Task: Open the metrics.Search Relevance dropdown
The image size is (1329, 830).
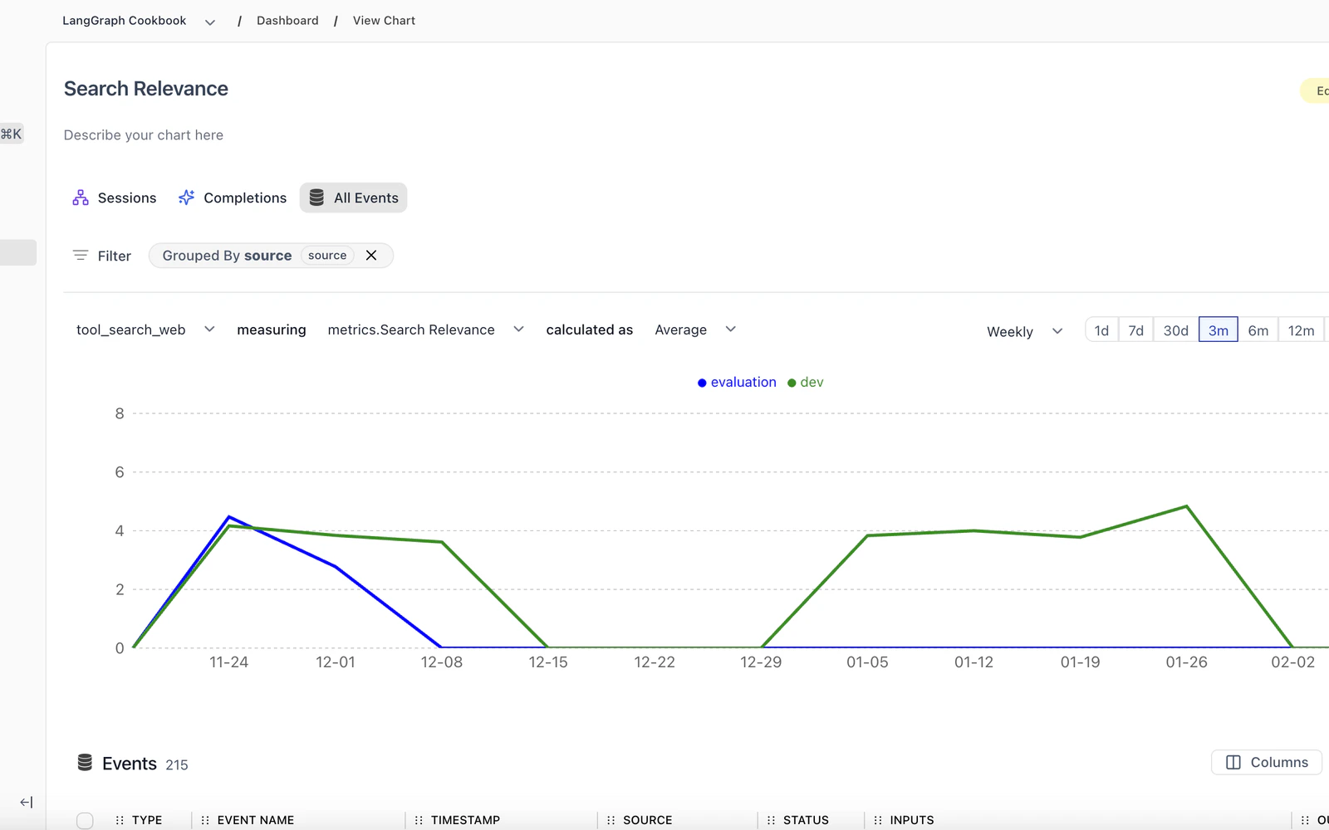Action: point(425,330)
